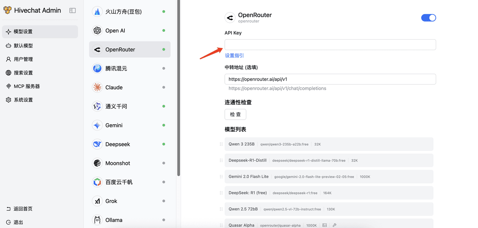Screen dimensions: 478x228
Task: Select the Gemini provider row
Action: point(130,125)
